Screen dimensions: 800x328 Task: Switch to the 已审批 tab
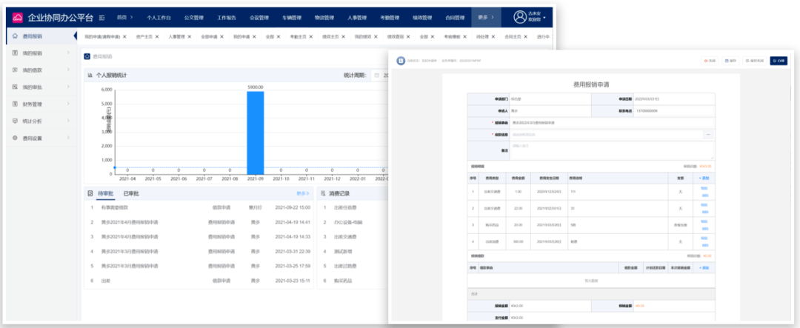point(131,193)
